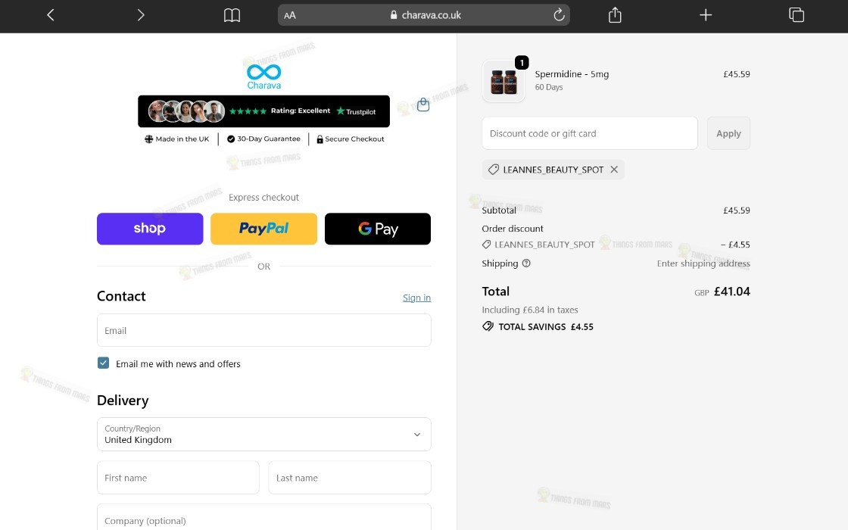Click the Shipping help question-mark icon

tap(526, 263)
